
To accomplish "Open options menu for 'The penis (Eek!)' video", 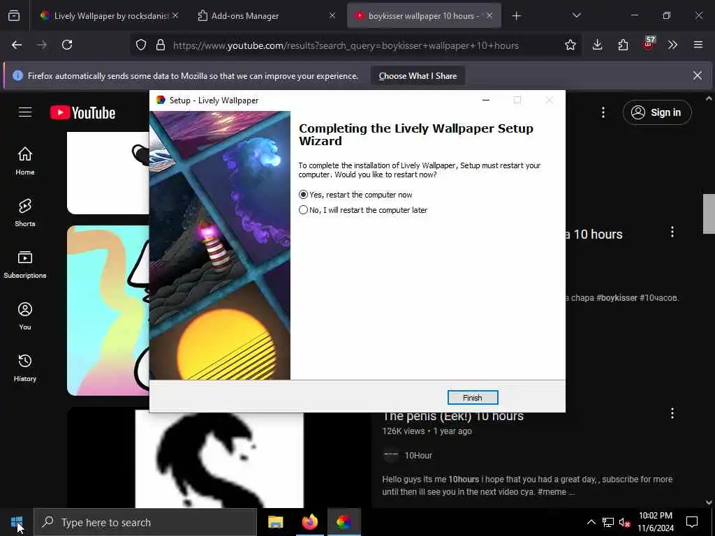I will click(672, 413).
